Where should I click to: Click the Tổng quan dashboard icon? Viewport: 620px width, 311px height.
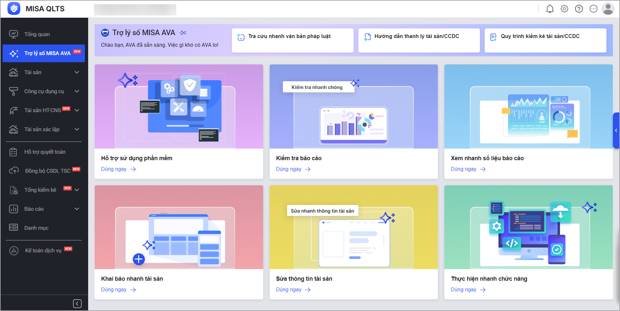tap(14, 34)
